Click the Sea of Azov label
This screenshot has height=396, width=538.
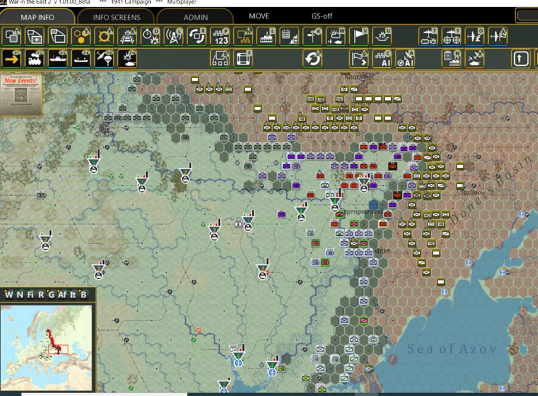[x=452, y=349]
